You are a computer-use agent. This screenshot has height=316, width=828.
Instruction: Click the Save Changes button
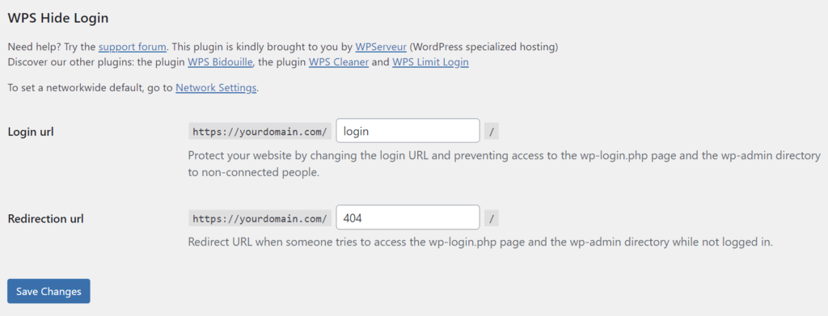49,291
